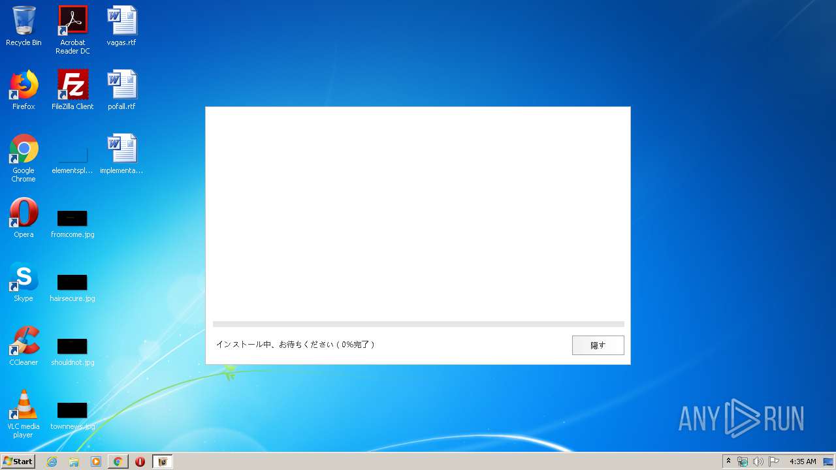Click the Show desktop button
The height and width of the screenshot is (470, 836).
click(829, 462)
